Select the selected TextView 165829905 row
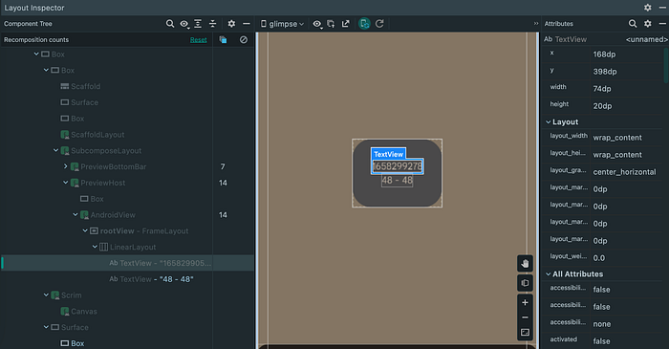The width and height of the screenshot is (669, 349). [128, 263]
